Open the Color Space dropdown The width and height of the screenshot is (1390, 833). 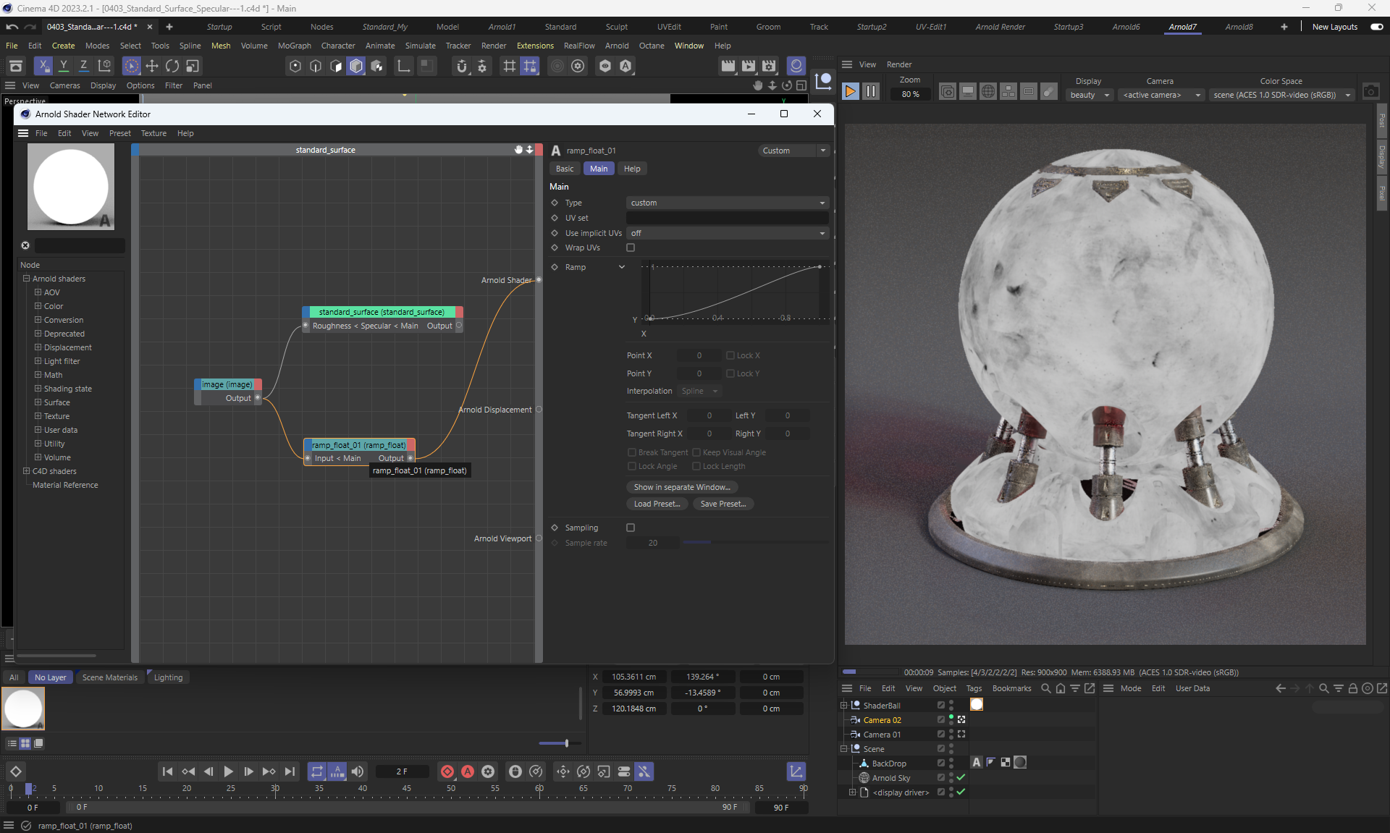tap(1281, 95)
